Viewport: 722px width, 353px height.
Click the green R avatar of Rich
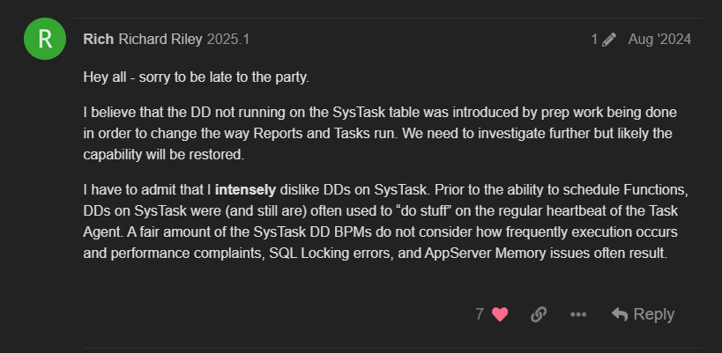tap(45, 39)
